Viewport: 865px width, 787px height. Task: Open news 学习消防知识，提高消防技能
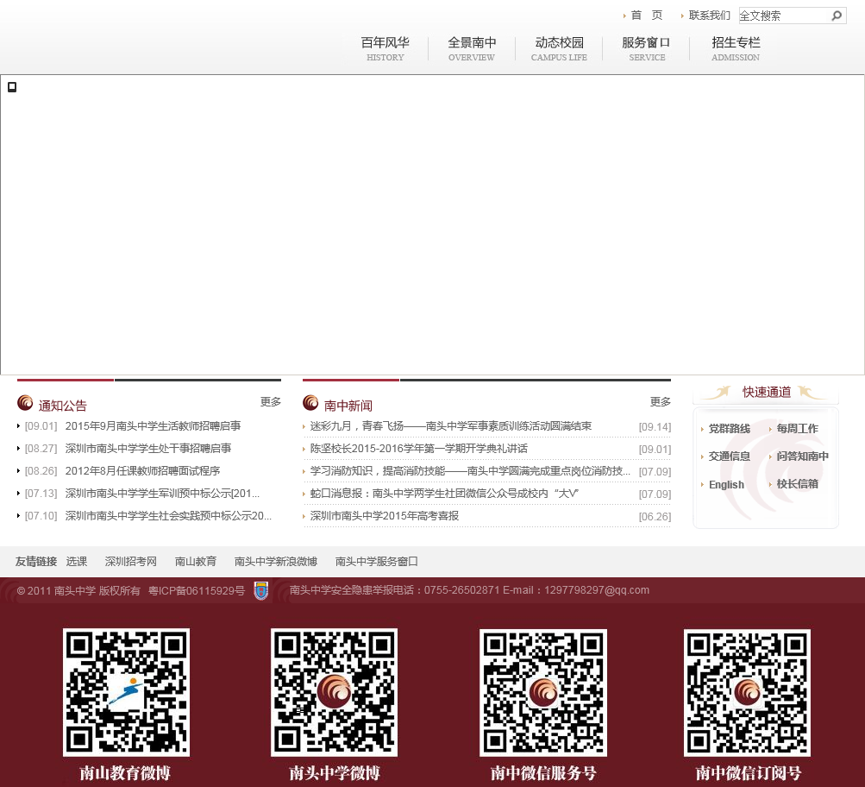pyautogui.click(x=470, y=471)
